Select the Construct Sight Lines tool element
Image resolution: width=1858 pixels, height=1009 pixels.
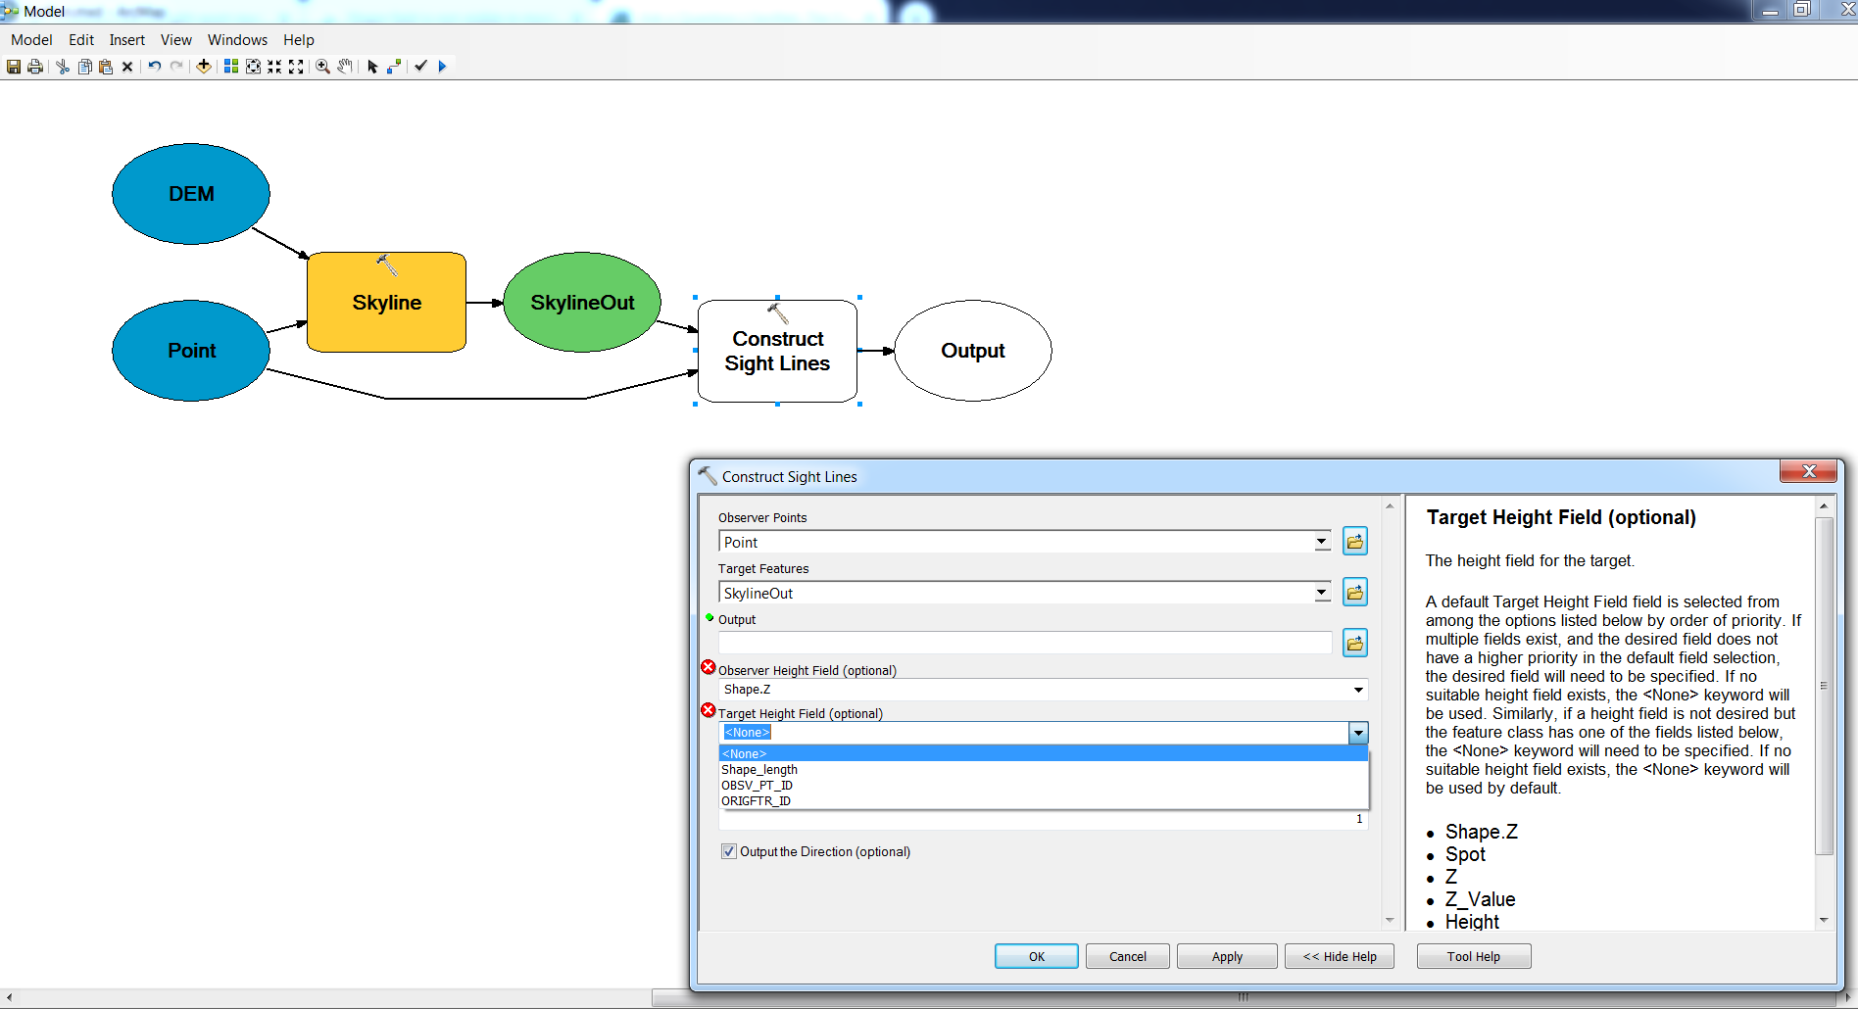point(778,351)
